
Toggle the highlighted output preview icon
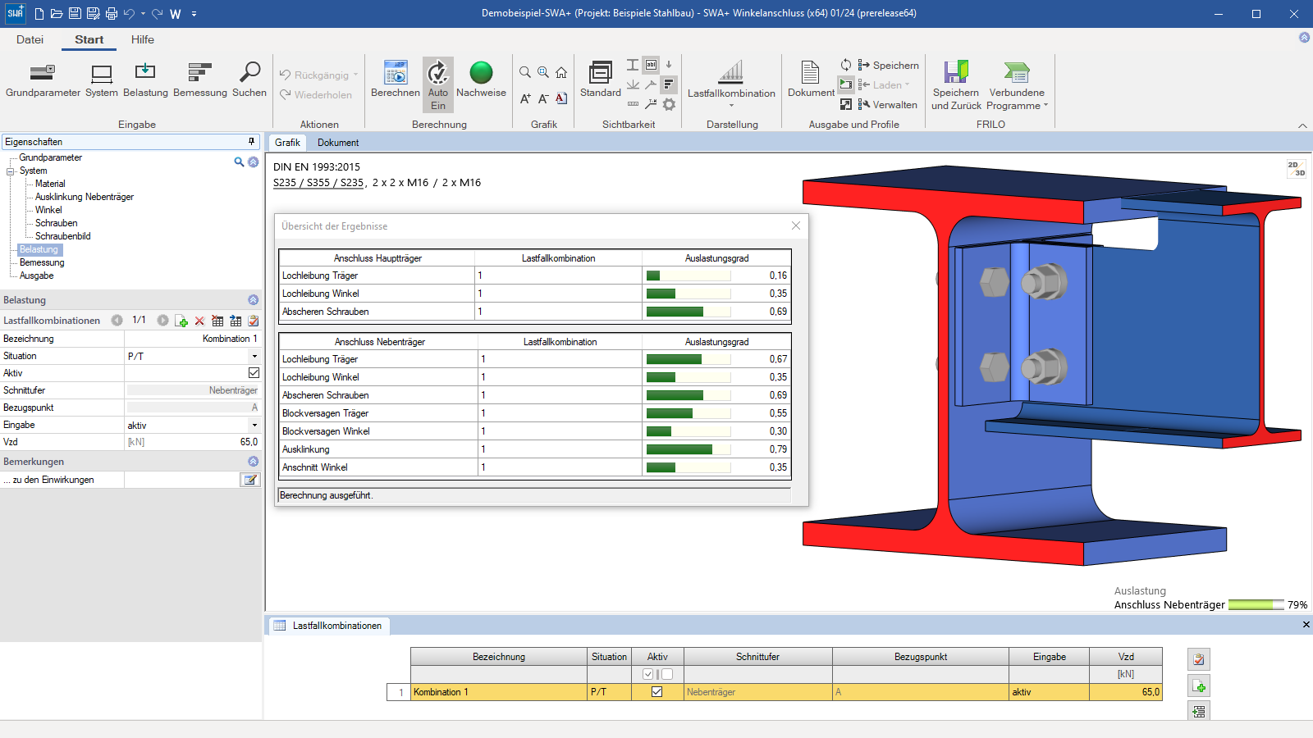845,84
